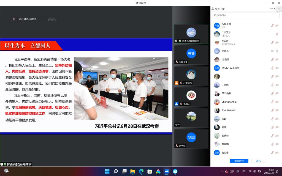Click screen-share icon next to 林香亮
Screen dimensions: 282x176
(x=272, y=51)
